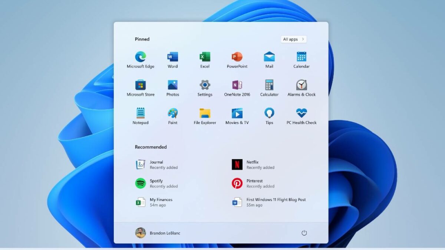Launch recently added Spotify app
Image resolution: width=445 pixels, height=250 pixels.
coord(156,183)
